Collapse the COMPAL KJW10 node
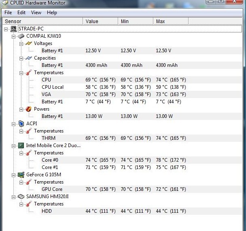The width and height of the screenshot is (246, 231). coord(14,36)
